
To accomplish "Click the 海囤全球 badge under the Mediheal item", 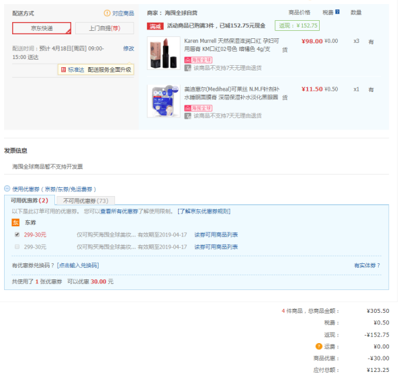I will tap(198, 108).
